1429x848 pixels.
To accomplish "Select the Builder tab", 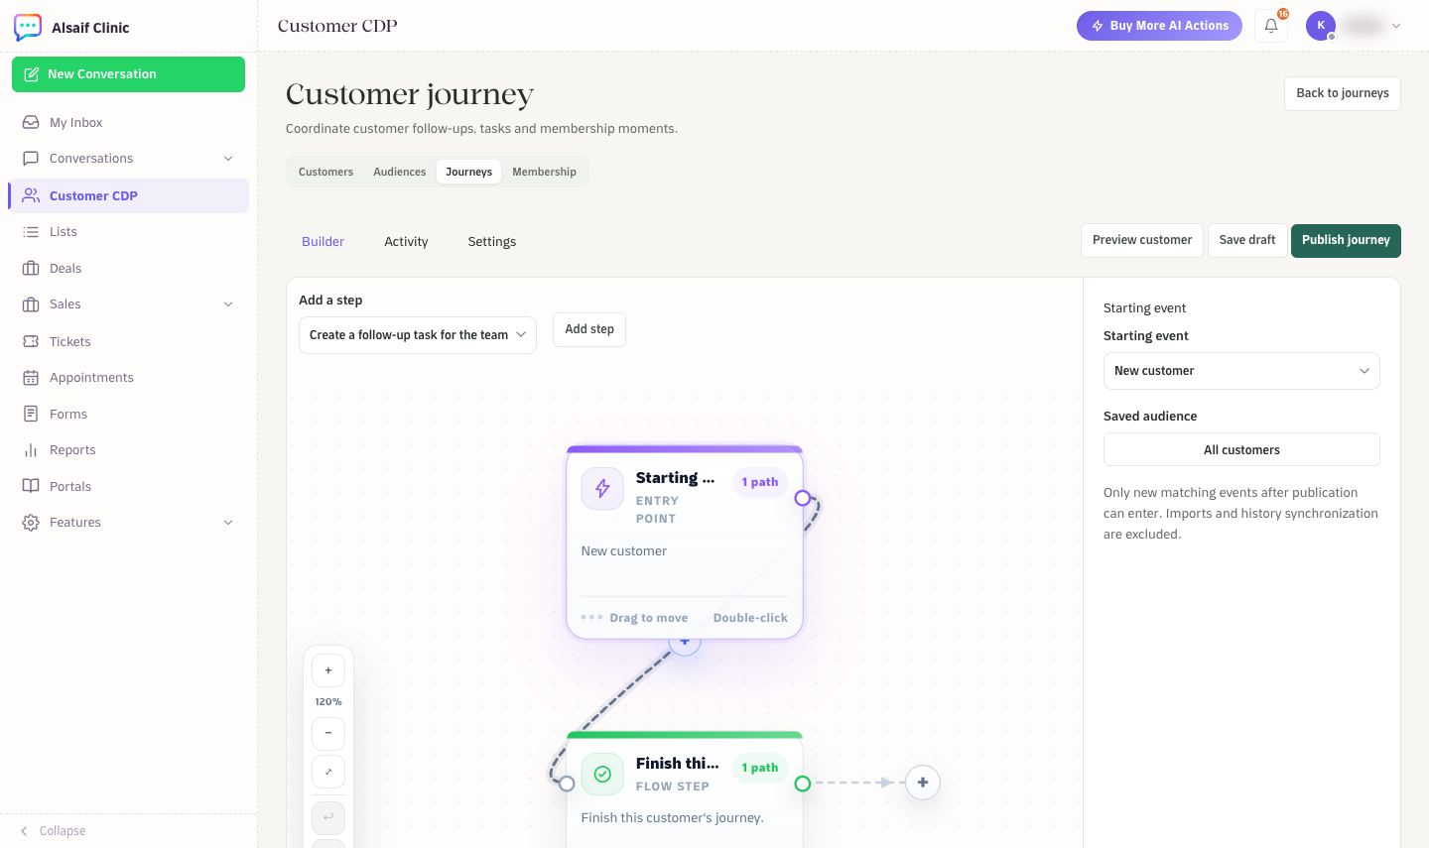I will pos(323,241).
